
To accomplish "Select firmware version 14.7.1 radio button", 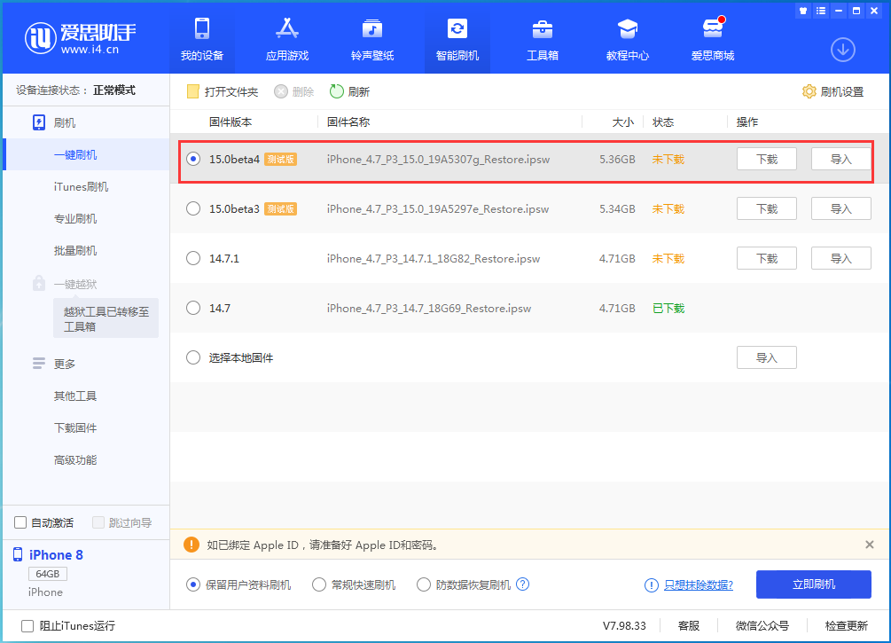I will click(193, 258).
